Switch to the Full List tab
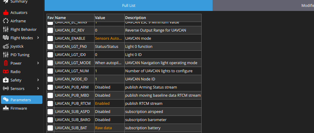The image size is (314, 133). pyautogui.click(x=128, y=5)
